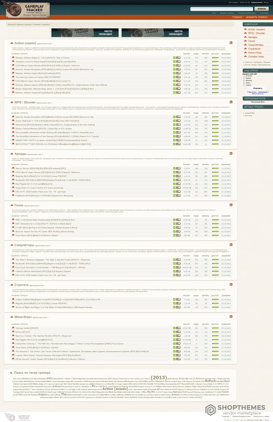Go to Гонки in navigation menu
273x422 pixels.
[252, 41]
